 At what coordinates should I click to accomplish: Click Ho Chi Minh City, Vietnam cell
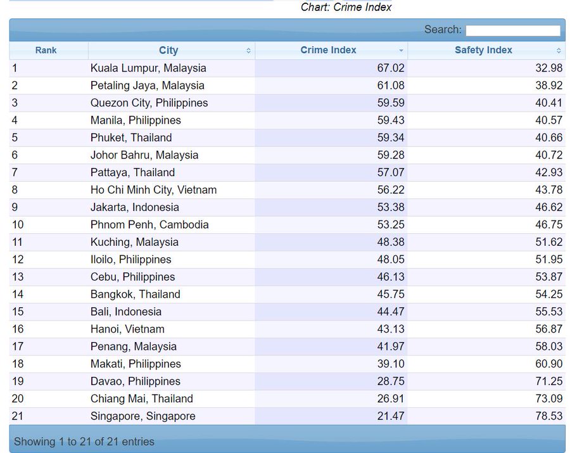point(153,190)
